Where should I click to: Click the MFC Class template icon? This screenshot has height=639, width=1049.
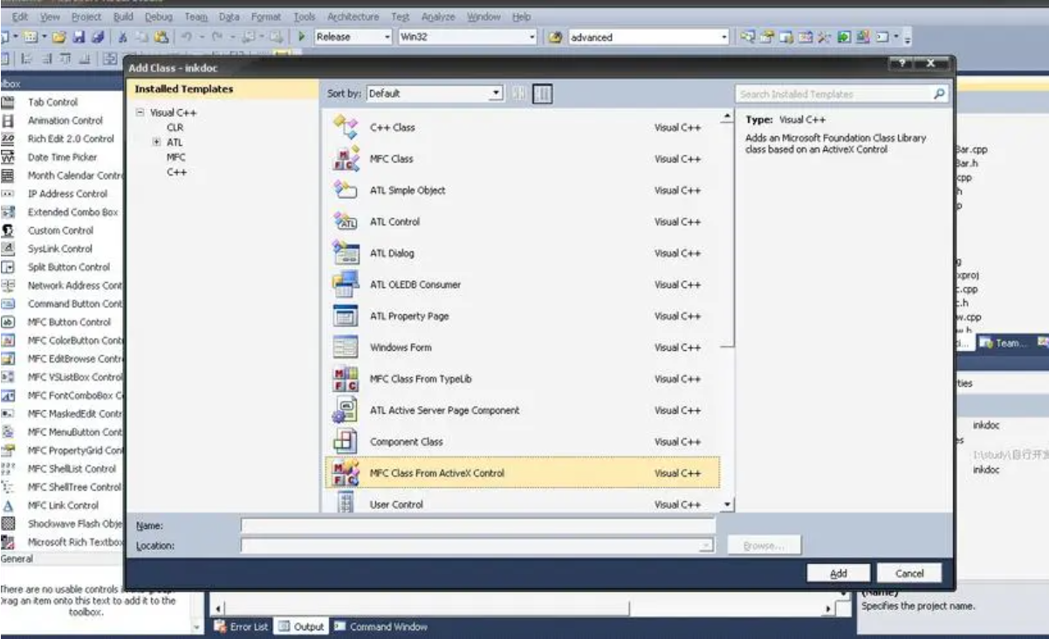coord(346,159)
